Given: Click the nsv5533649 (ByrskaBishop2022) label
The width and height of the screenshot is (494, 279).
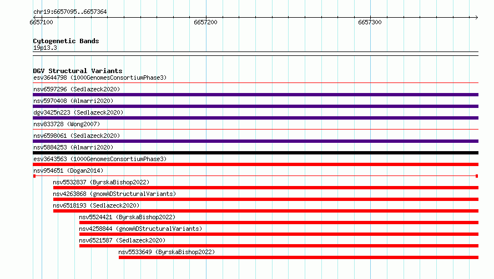Looking at the screenshot, I should (167, 252).
